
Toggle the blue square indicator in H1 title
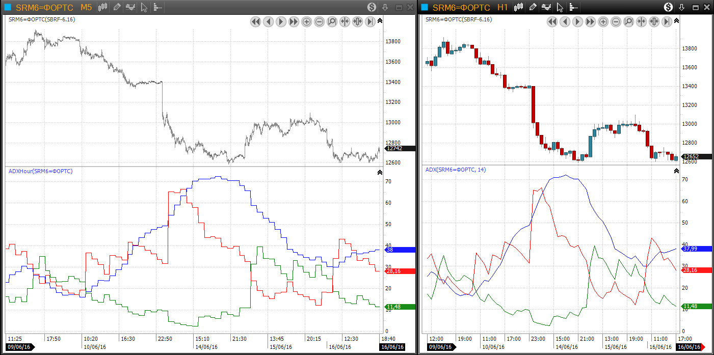425,7
